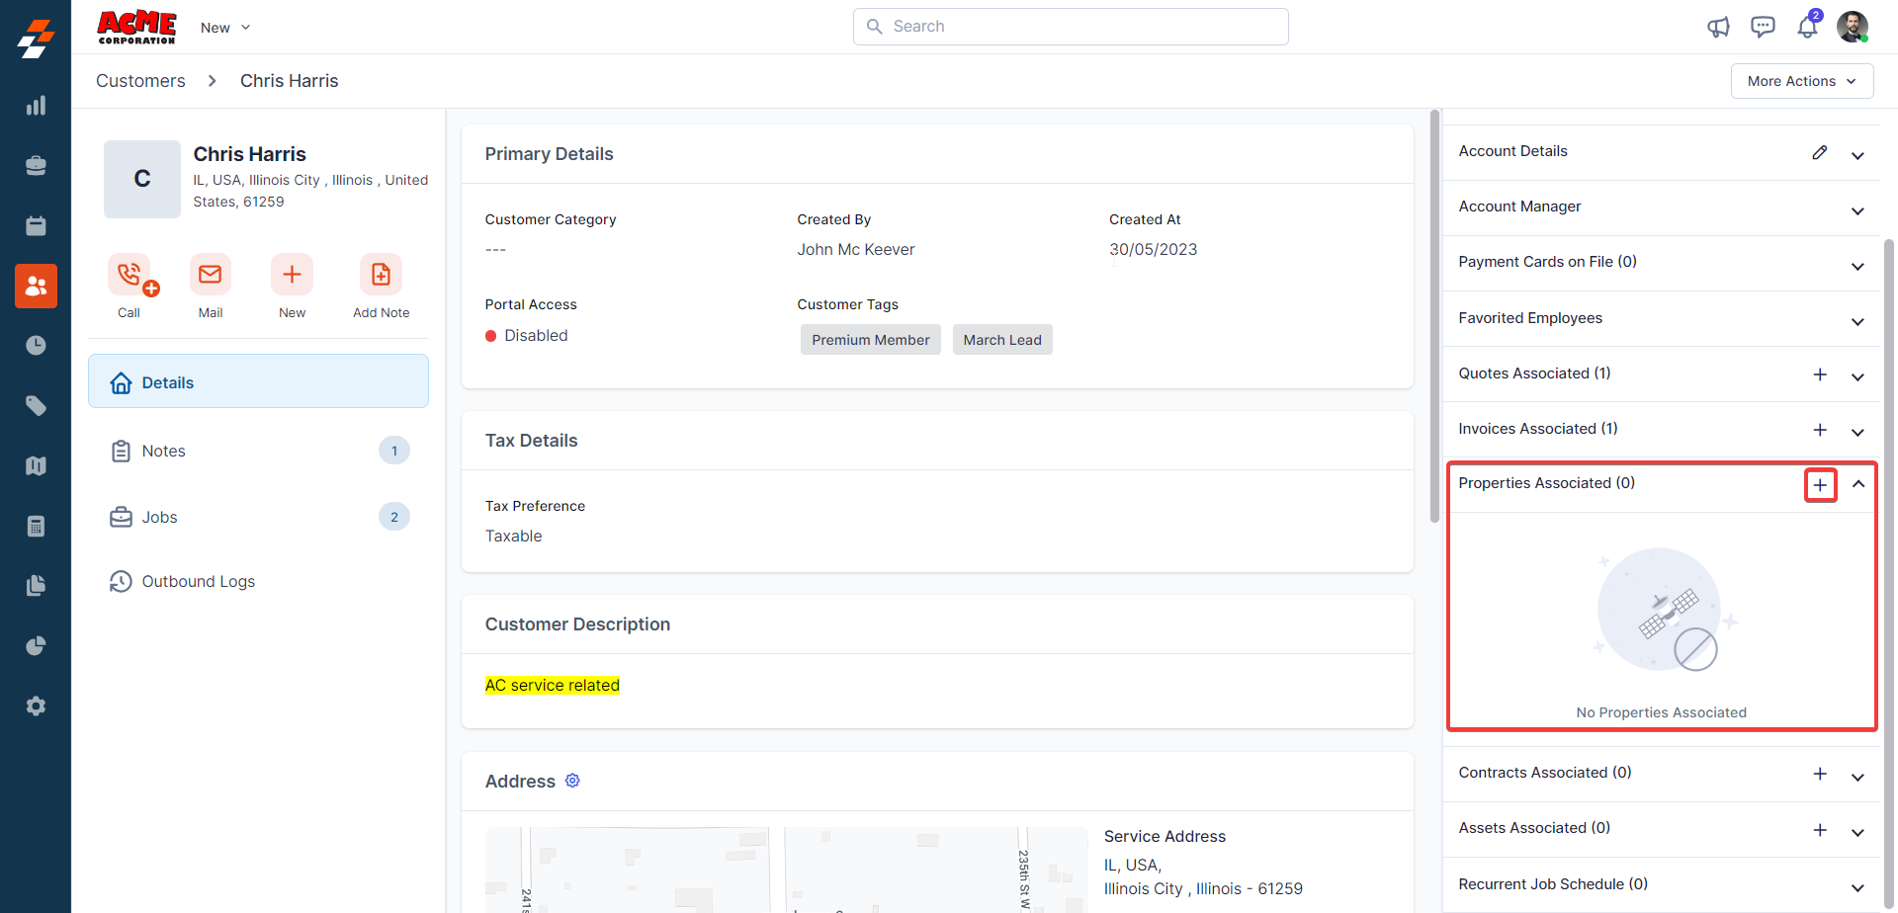
Task: Open the New dropdown in the top bar
Action: (x=225, y=28)
